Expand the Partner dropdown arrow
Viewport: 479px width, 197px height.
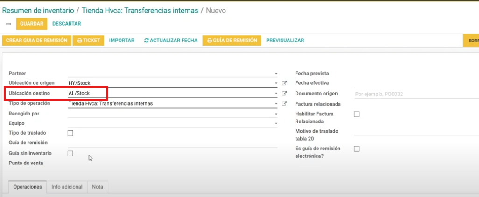(x=276, y=74)
